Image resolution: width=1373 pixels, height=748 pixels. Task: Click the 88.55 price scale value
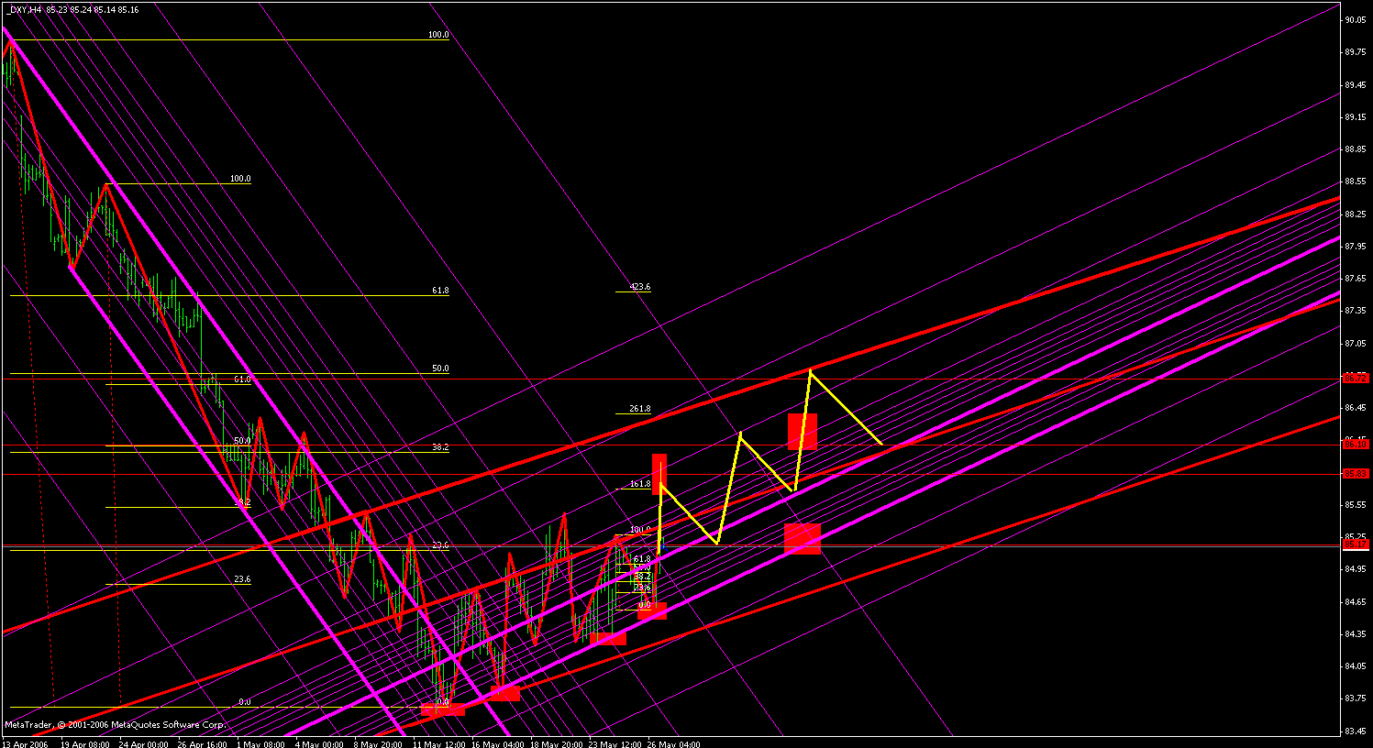[1356, 181]
